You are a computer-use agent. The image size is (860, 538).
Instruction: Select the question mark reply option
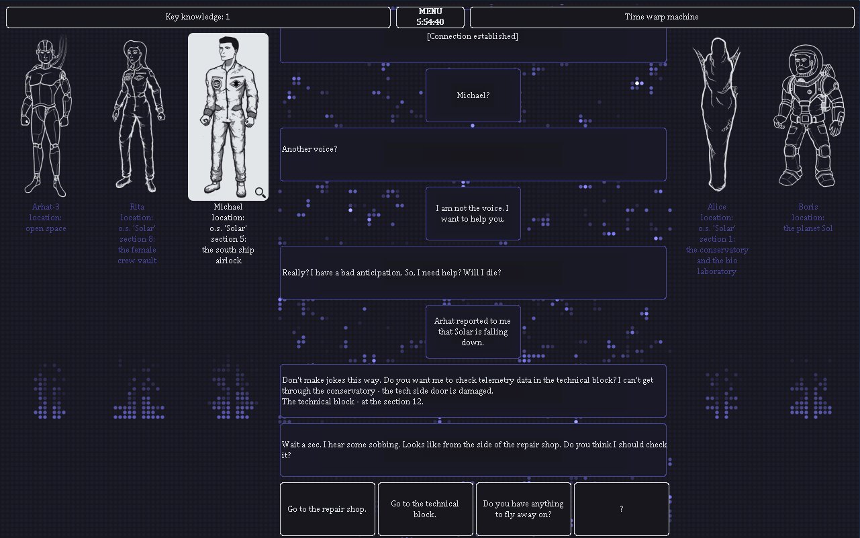tap(621, 509)
